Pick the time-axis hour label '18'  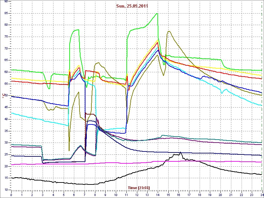coord(200,195)
